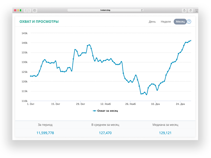Click the new tab plus button

click(196, 11)
